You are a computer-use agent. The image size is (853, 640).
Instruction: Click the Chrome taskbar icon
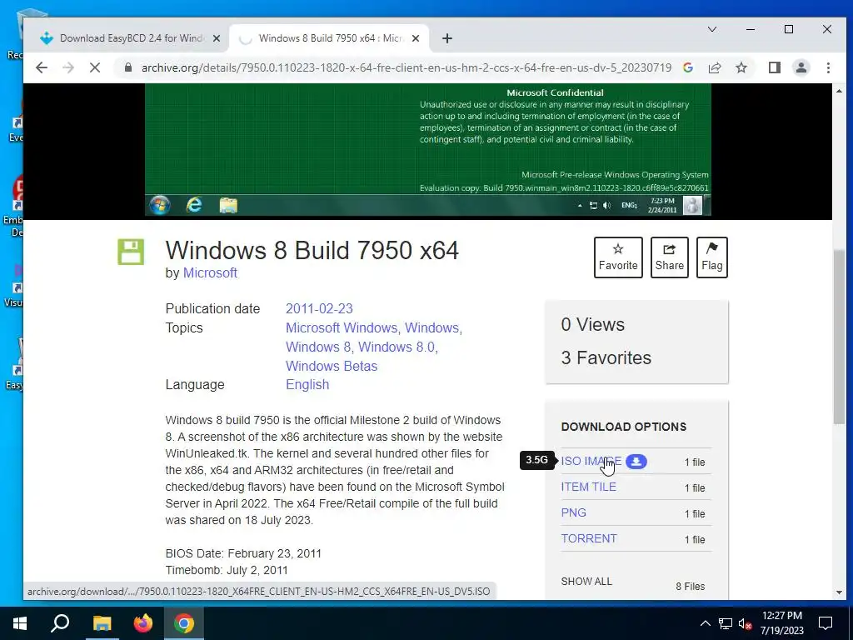pyautogui.click(x=184, y=623)
